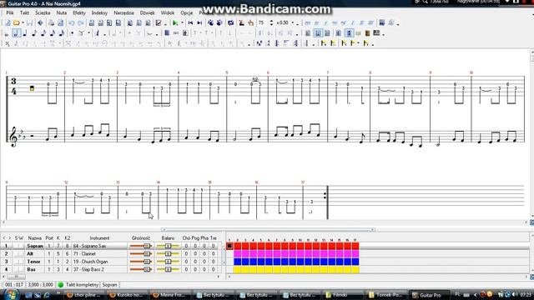Viewport: 534px width, 300px height.
Task: Toggle mute checkbox for Tenor track
Action: [x=21, y=262]
